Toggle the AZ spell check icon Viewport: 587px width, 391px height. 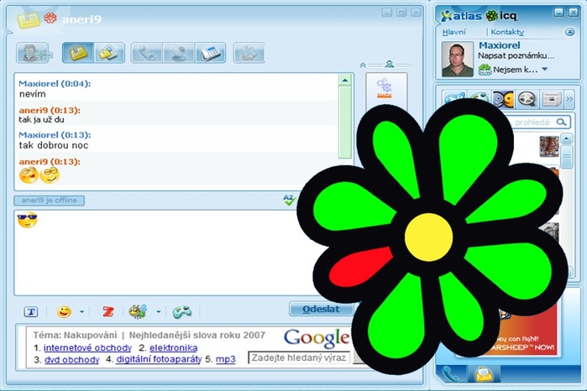tap(289, 200)
